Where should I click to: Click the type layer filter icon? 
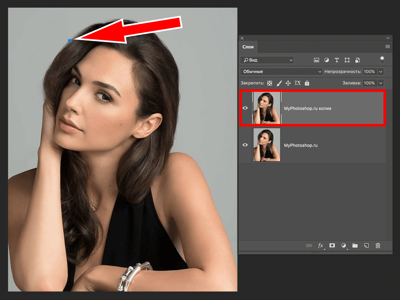[x=337, y=60]
